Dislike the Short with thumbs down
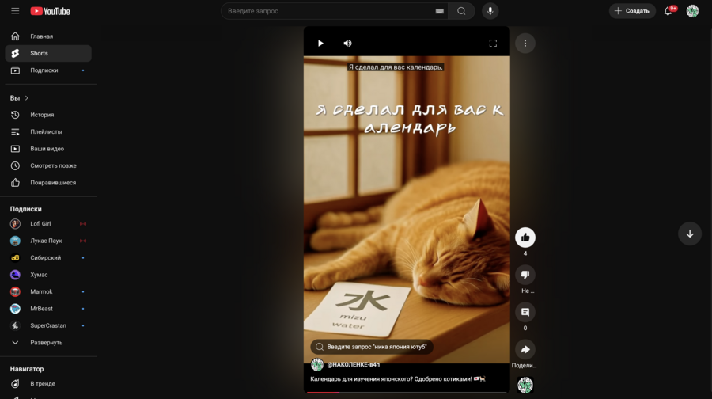Screen dimensions: 712x399 point(525,275)
